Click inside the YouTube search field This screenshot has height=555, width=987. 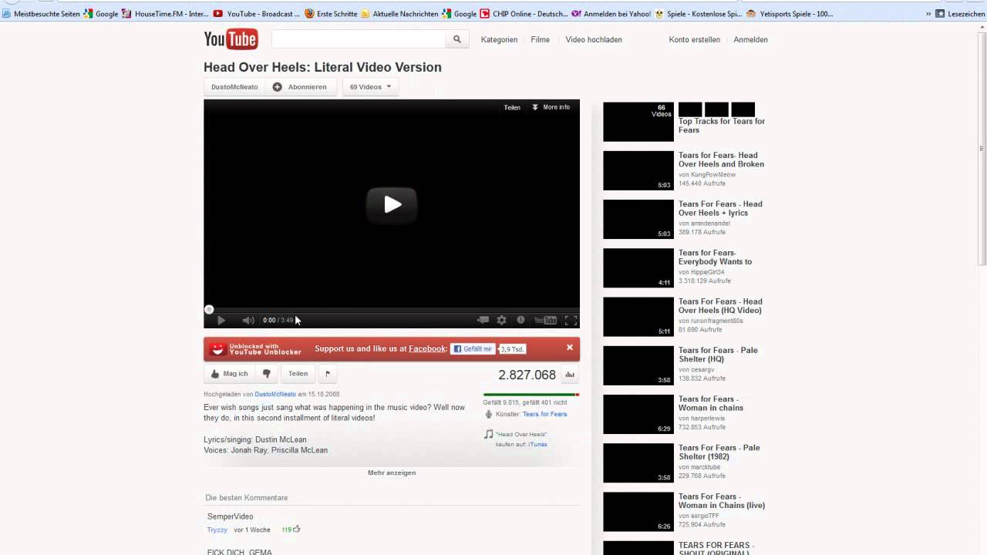click(359, 39)
